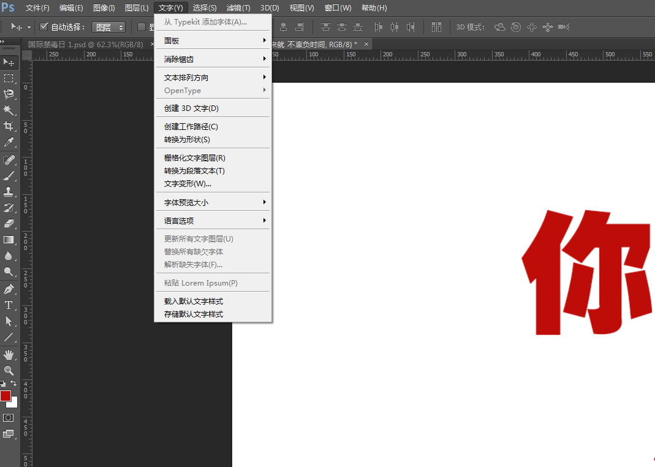Select the Zoom tool in toolbox
The width and height of the screenshot is (655, 467).
pos(9,371)
